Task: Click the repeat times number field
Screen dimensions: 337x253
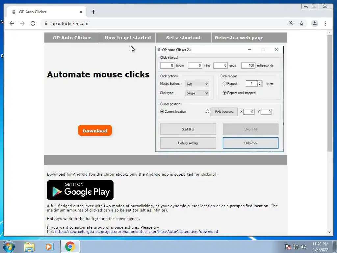Action: point(252,83)
